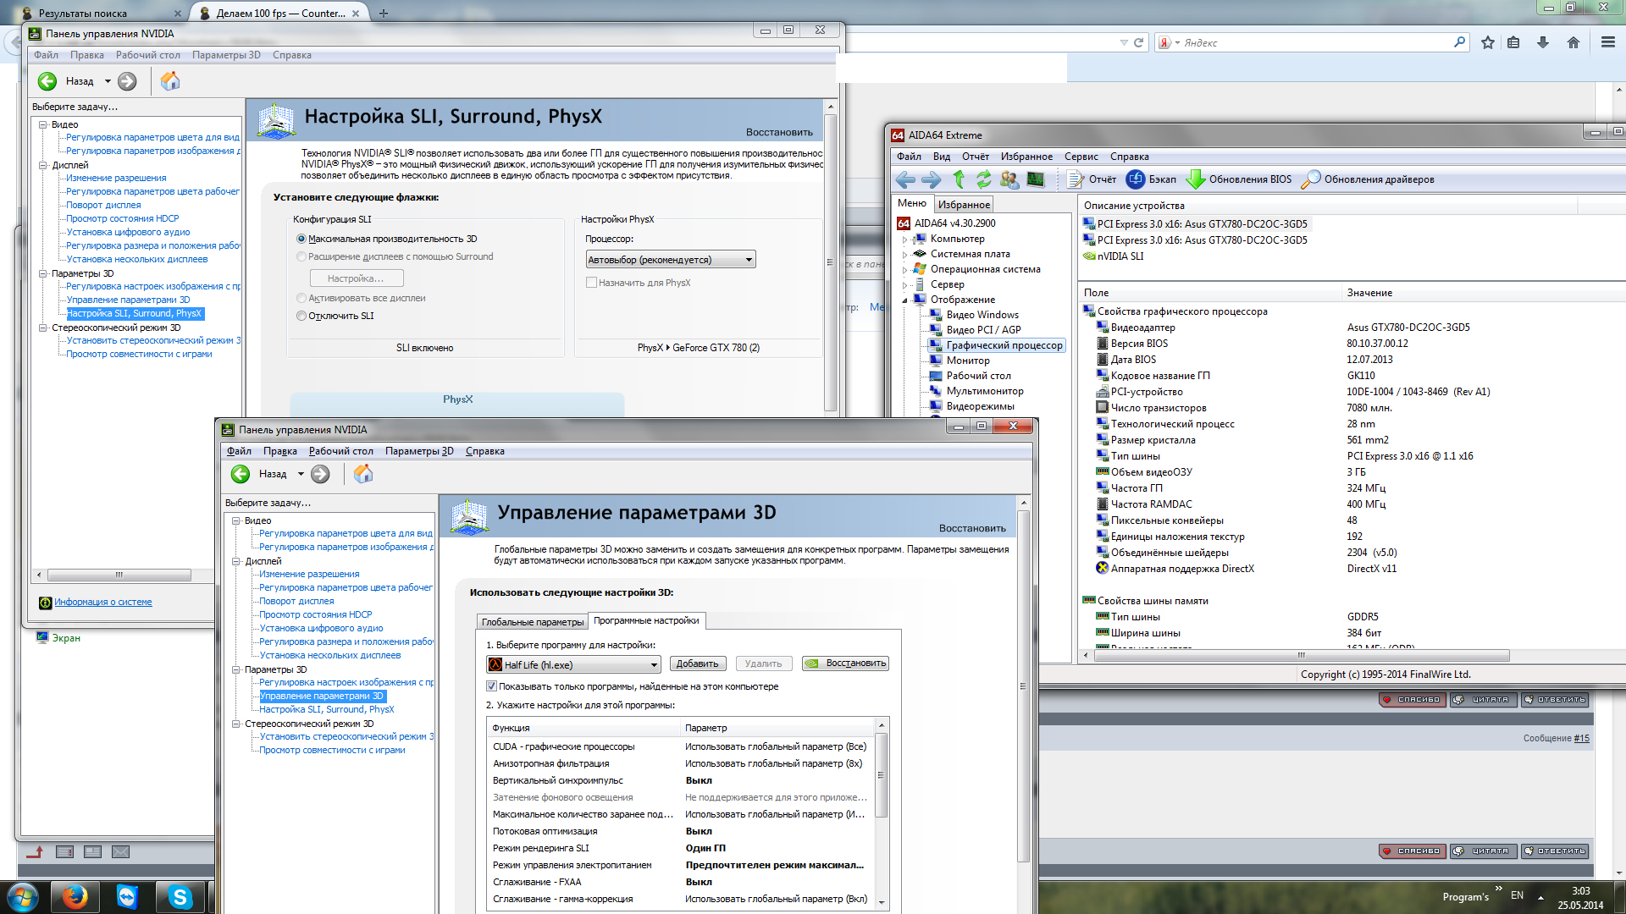Switch to the Результаты поиска browser tab
This screenshot has height=914, width=1626.
(102, 13)
